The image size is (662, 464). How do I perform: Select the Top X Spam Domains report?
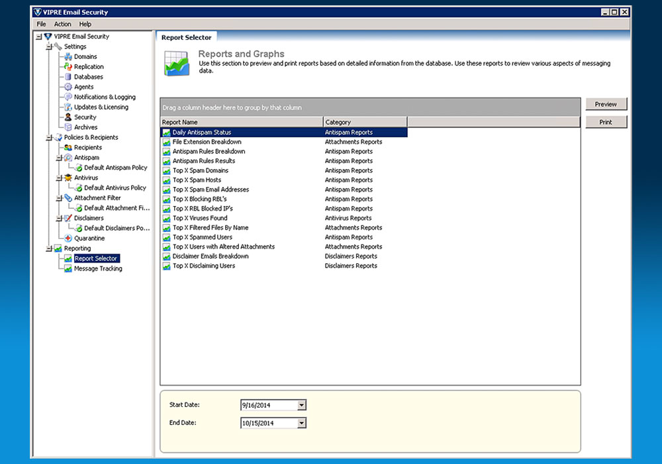point(284,171)
